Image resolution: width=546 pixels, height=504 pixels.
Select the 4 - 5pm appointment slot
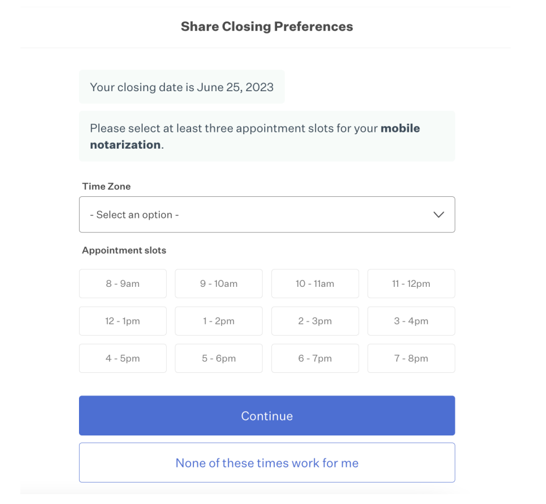click(x=123, y=358)
